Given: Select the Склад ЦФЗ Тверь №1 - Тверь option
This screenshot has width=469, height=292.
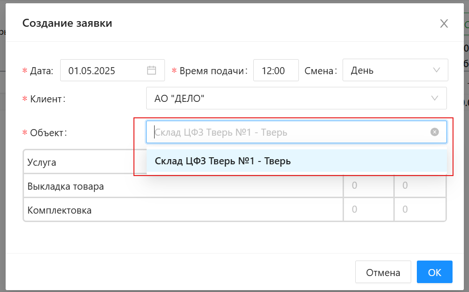Looking at the screenshot, I should [223, 161].
